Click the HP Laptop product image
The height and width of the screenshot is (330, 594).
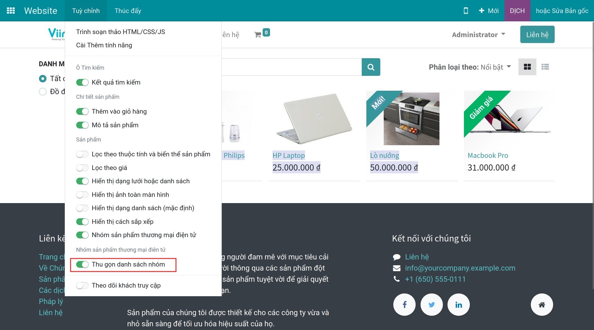pyautogui.click(x=314, y=119)
